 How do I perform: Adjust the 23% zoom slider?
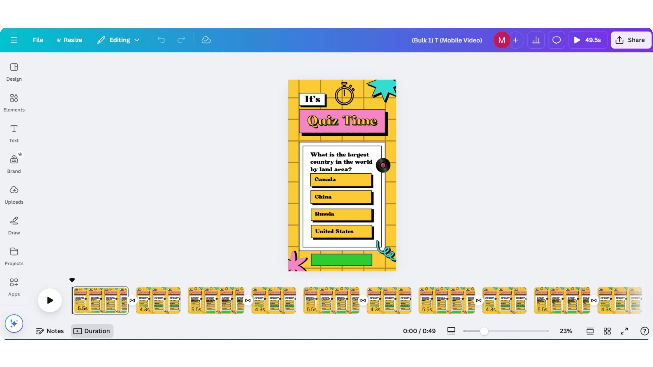point(485,331)
